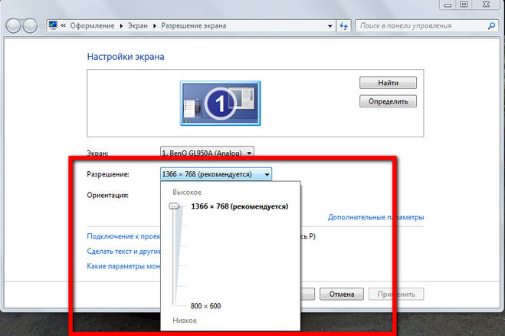The image size is (505, 336).
Task: Click the Оформление breadcrumb item
Action: (92, 26)
